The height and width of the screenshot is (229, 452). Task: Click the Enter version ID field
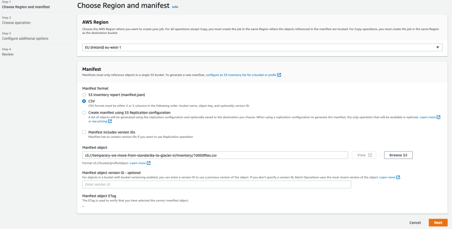point(216,185)
